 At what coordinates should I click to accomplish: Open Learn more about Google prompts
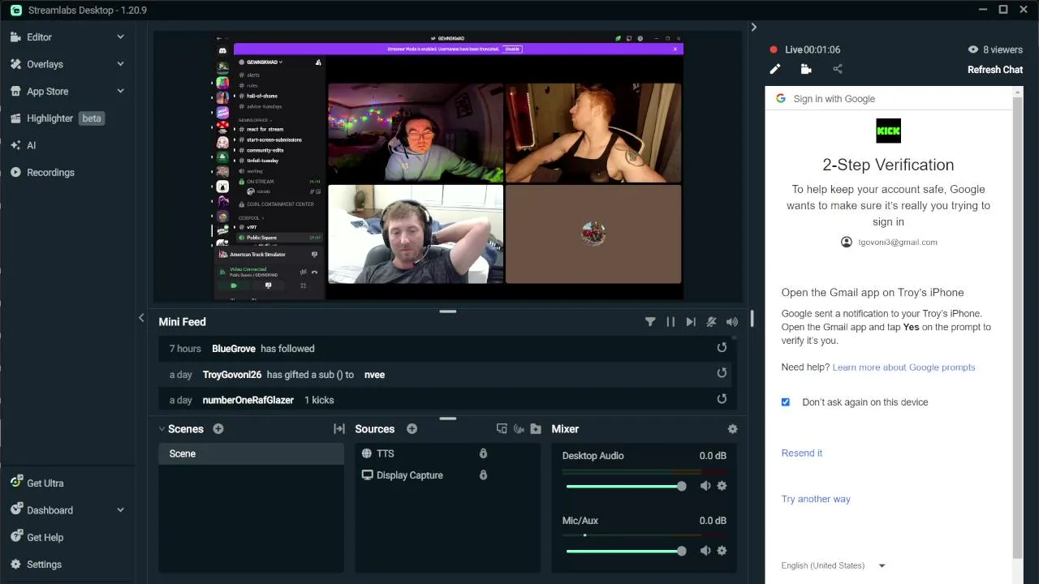(903, 367)
